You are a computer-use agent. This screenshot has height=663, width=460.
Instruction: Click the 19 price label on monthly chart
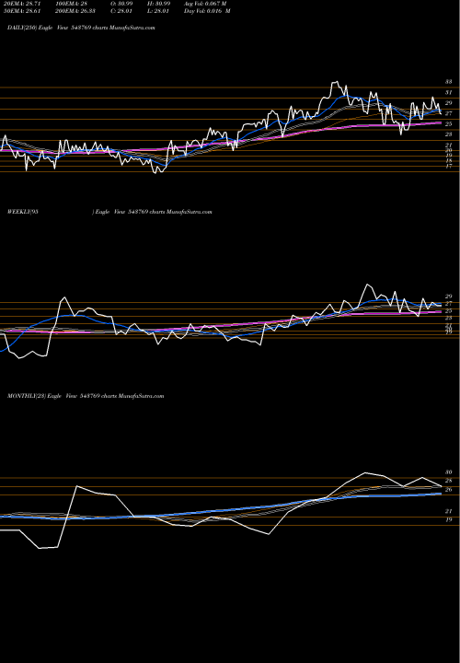(x=449, y=519)
